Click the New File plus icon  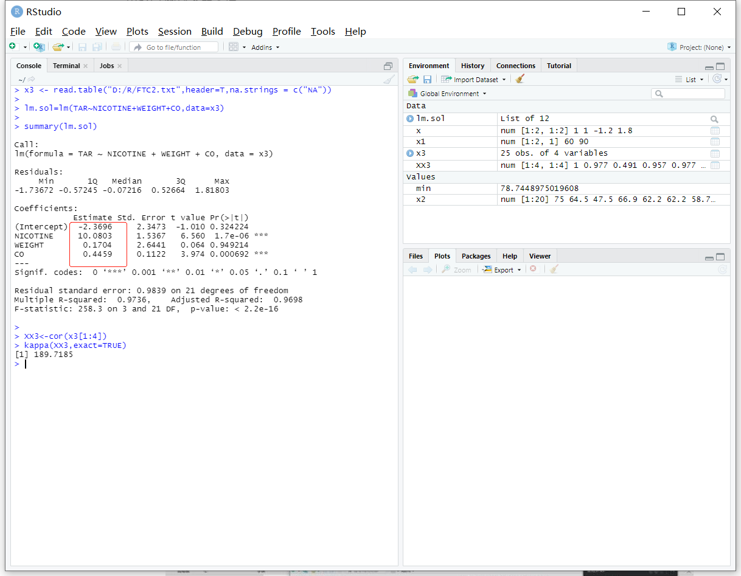point(13,47)
